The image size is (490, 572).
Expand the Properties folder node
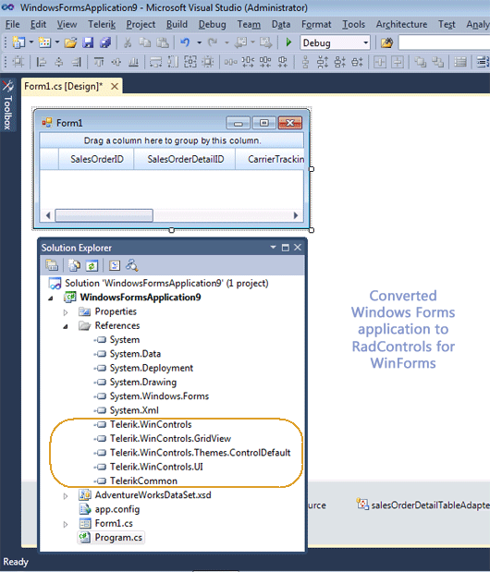pos(66,312)
